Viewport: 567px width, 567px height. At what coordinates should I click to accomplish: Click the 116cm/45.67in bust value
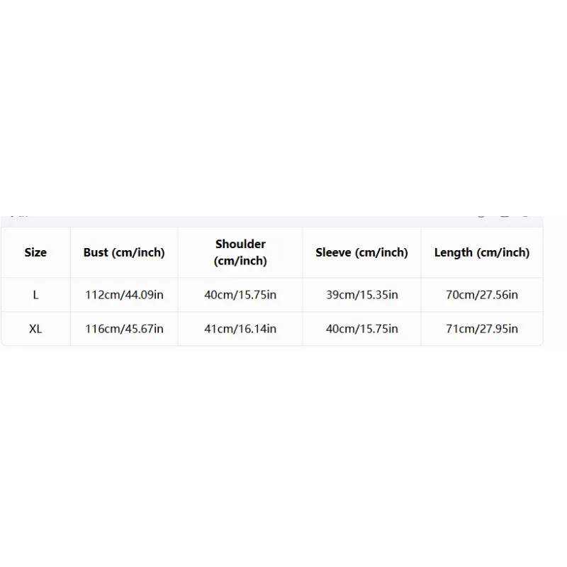pos(124,329)
